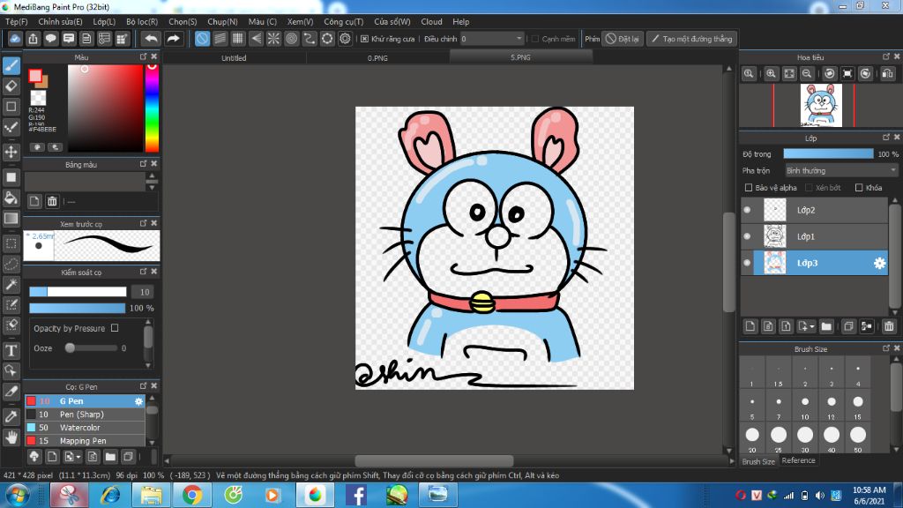The image size is (903, 508).
Task: Click Tạo một đường thẳng button
Action: [x=691, y=39]
